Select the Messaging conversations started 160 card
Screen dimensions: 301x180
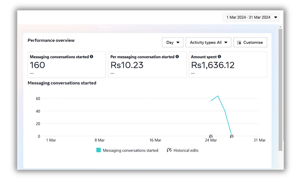coord(67,65)
